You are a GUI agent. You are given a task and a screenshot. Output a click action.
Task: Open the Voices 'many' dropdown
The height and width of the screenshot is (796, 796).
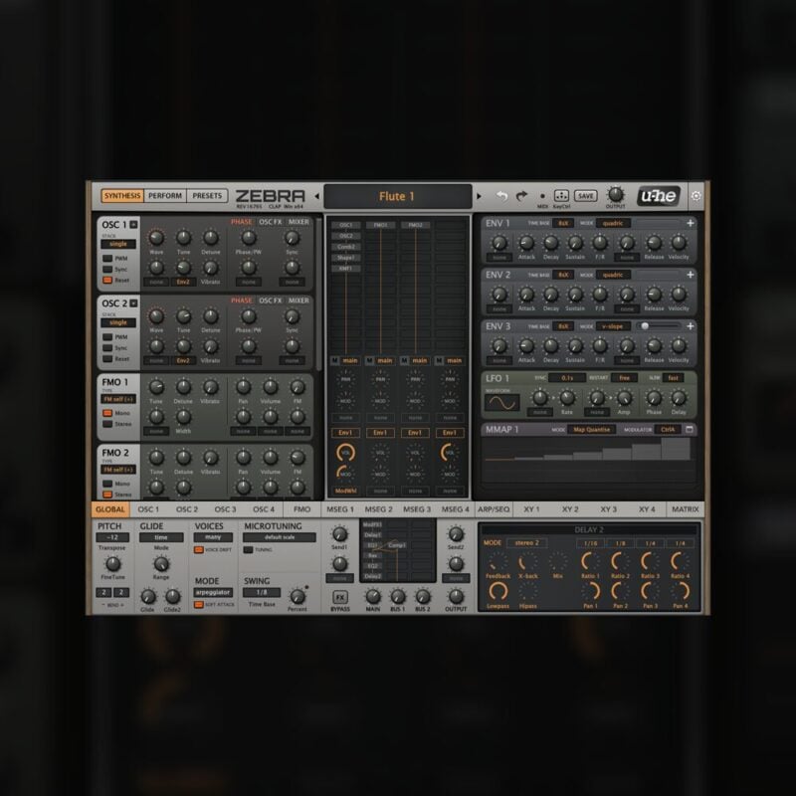click(x=213, y=537)
